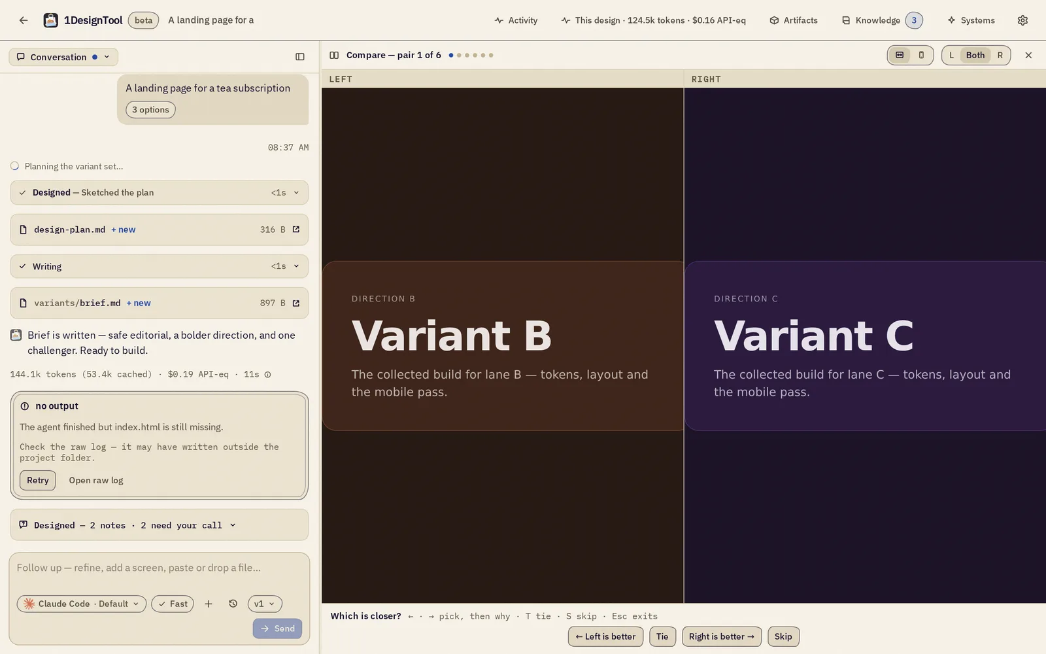Jump to the sixth pair dot
This screenshot has height=654, width=1046.
click(x=491, y=56)
